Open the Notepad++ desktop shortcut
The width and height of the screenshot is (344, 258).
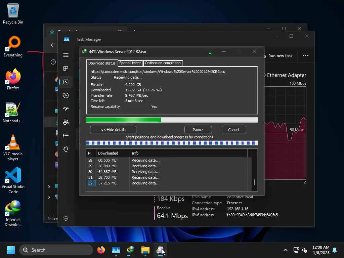13,112
